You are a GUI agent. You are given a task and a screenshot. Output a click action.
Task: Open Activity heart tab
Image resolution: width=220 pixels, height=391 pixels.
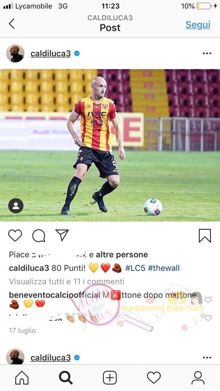(154, 378)
